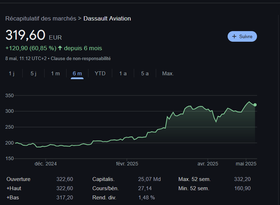Click the Rend. div. label
This screenshot has height=205, width=280.
click(x=104, y=198)
